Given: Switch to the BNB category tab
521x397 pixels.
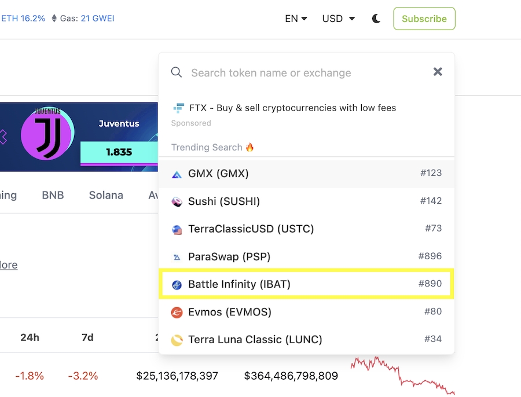Looking at the screenshot, I should [53, 195].
